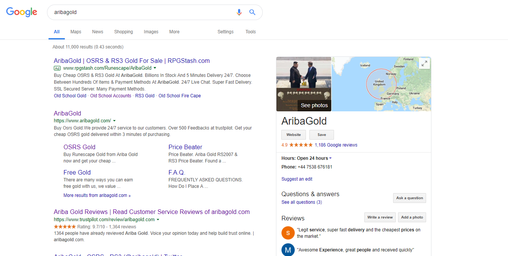
Task: Click the Suggest an edit link
Action: [x=297, y=179]
